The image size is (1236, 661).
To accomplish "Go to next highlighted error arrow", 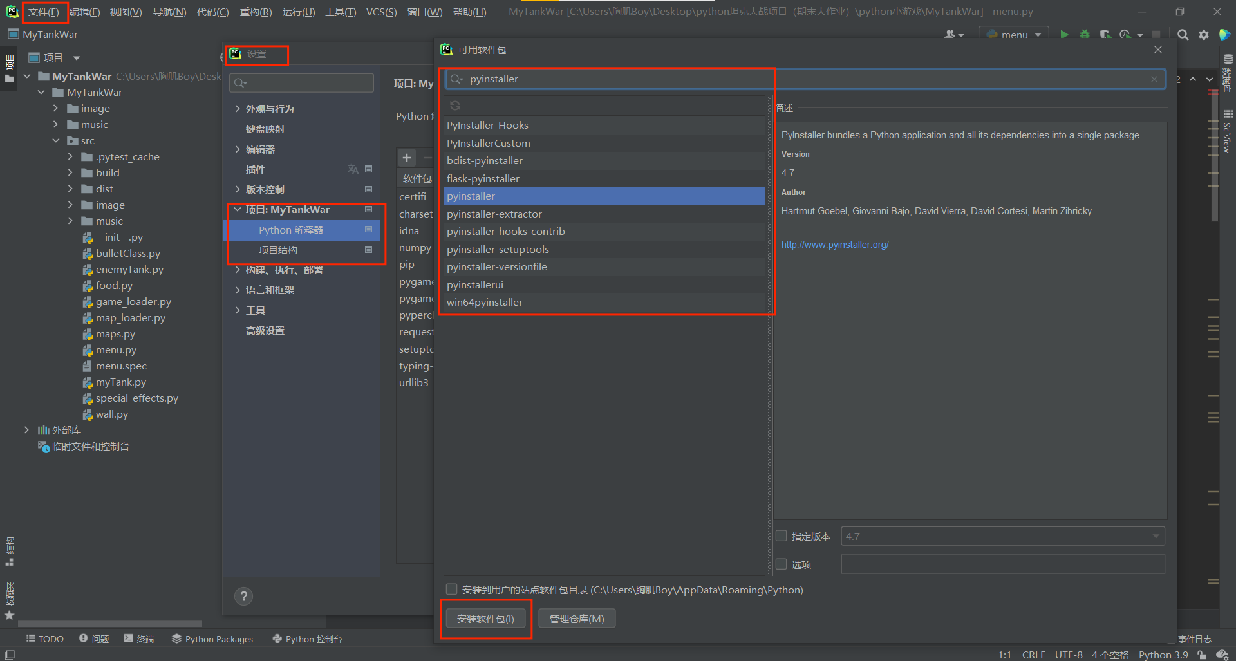I will tap(1210, 79).
